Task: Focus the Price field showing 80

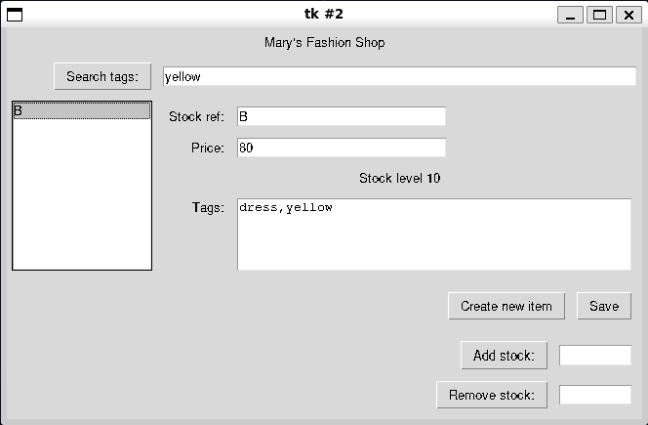Action: [x=341, y=148]
